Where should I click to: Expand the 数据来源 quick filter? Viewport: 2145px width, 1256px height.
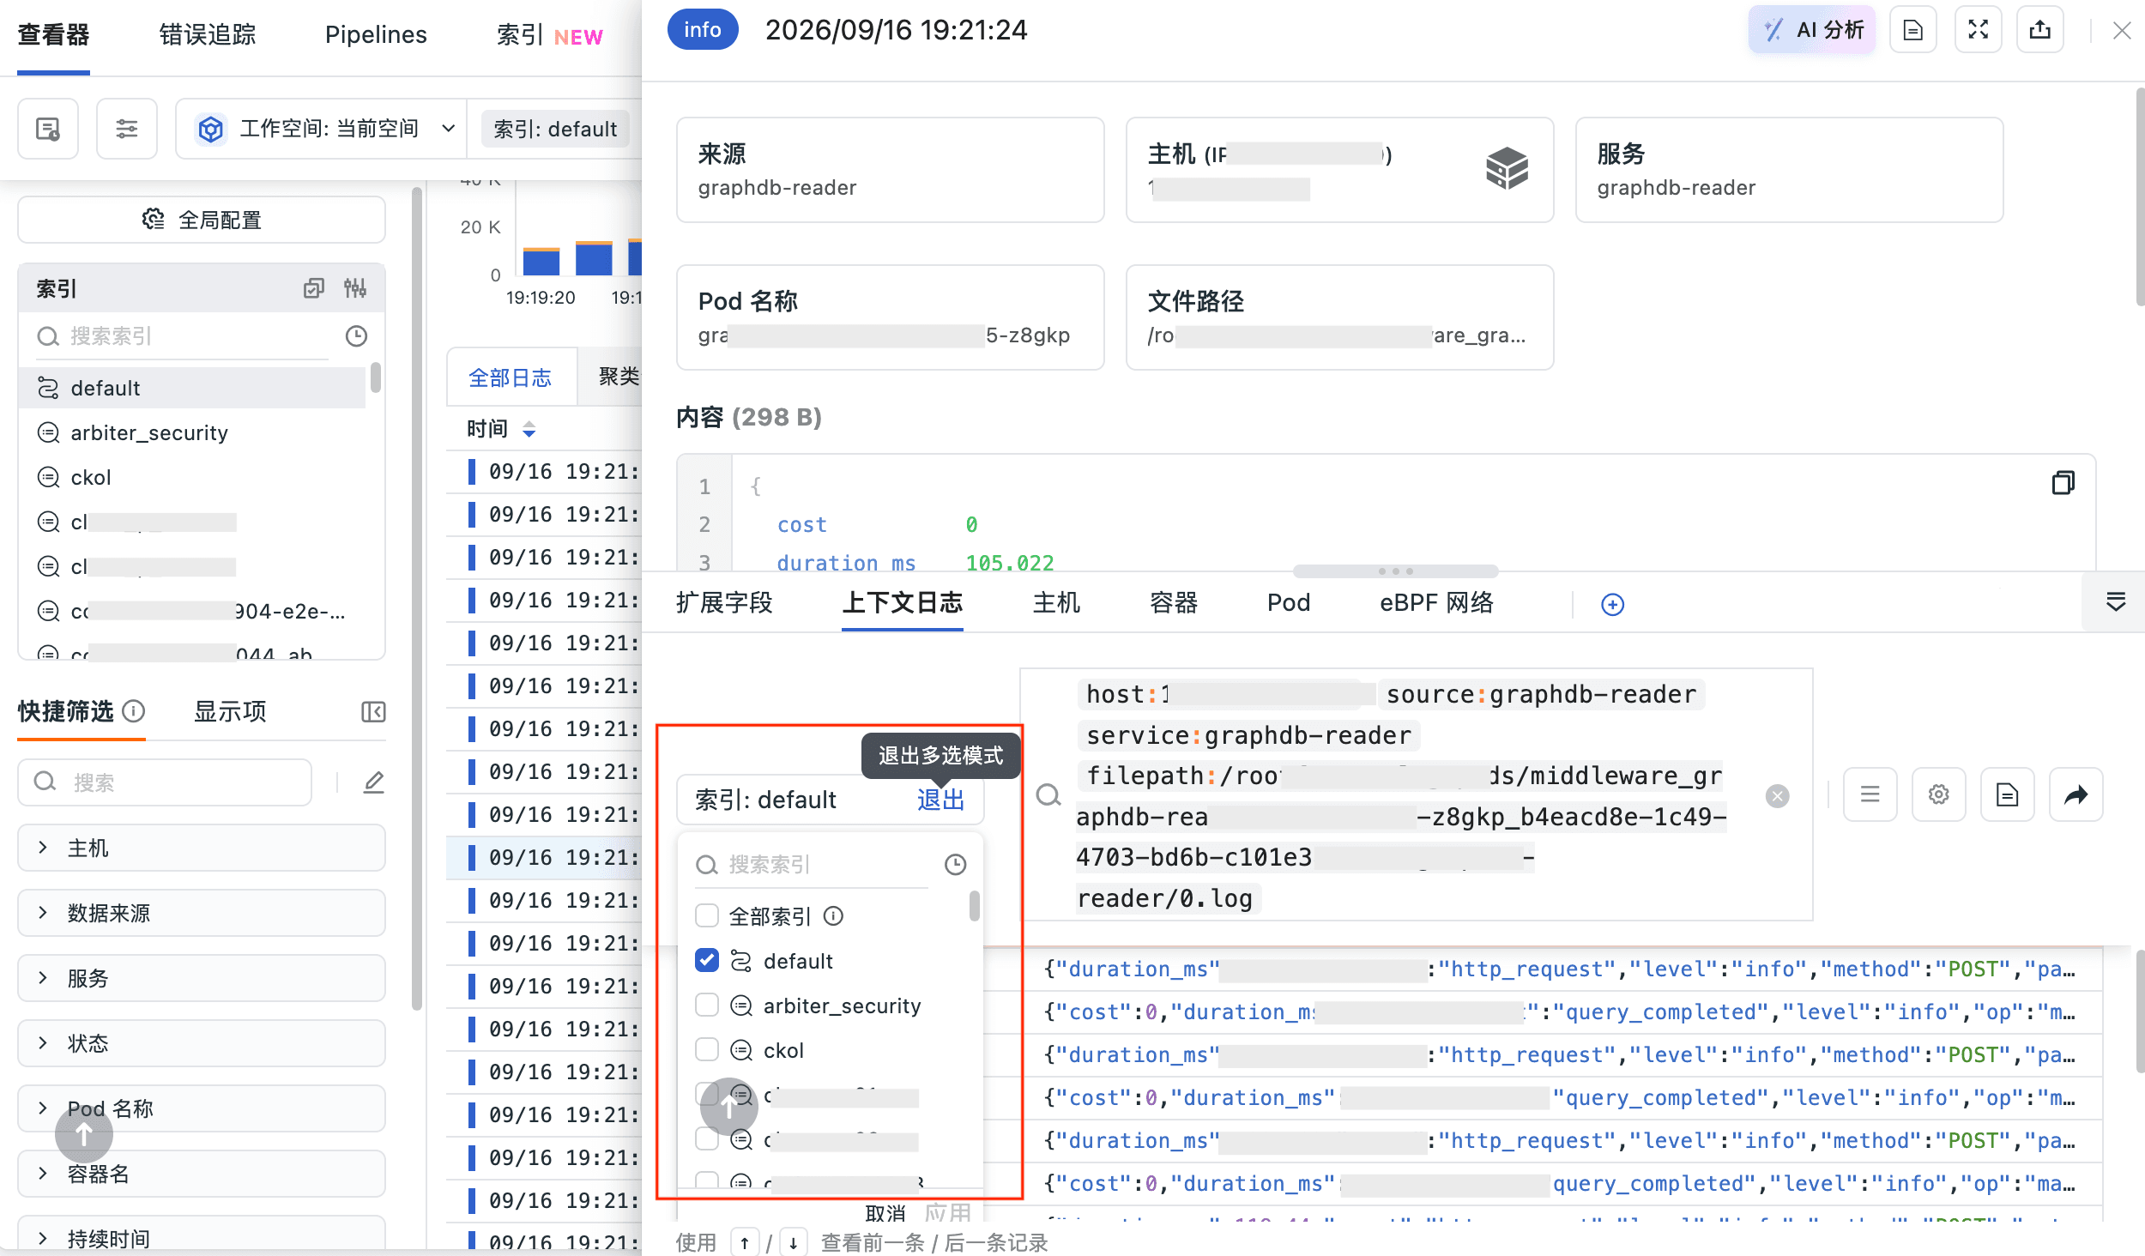click(x=202, y=913)
